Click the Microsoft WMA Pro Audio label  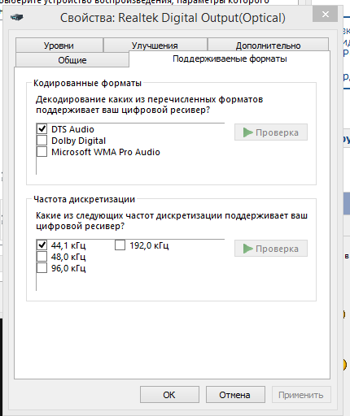tap(106, 152)
